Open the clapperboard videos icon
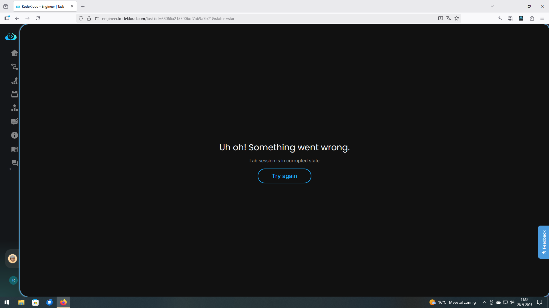The width and height of the screenshot is (549, 308). [14, 94]
